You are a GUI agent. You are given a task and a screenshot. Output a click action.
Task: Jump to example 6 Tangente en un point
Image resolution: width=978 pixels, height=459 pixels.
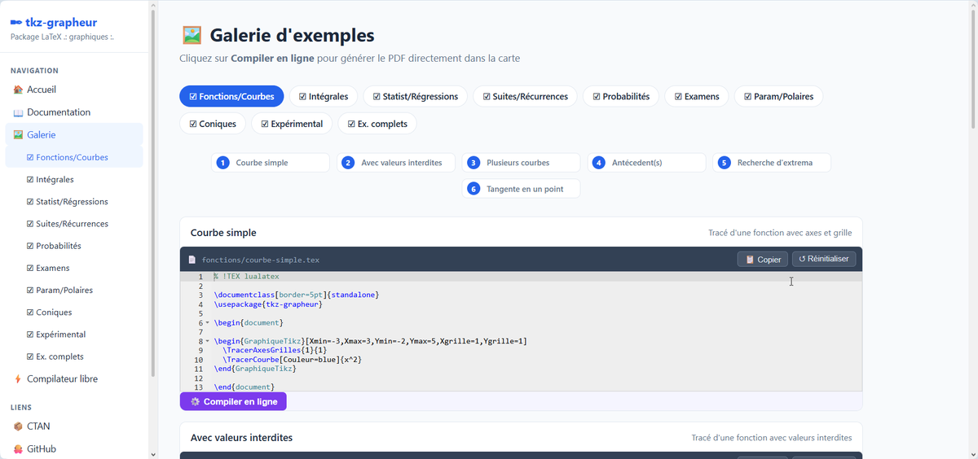[522, 189]
